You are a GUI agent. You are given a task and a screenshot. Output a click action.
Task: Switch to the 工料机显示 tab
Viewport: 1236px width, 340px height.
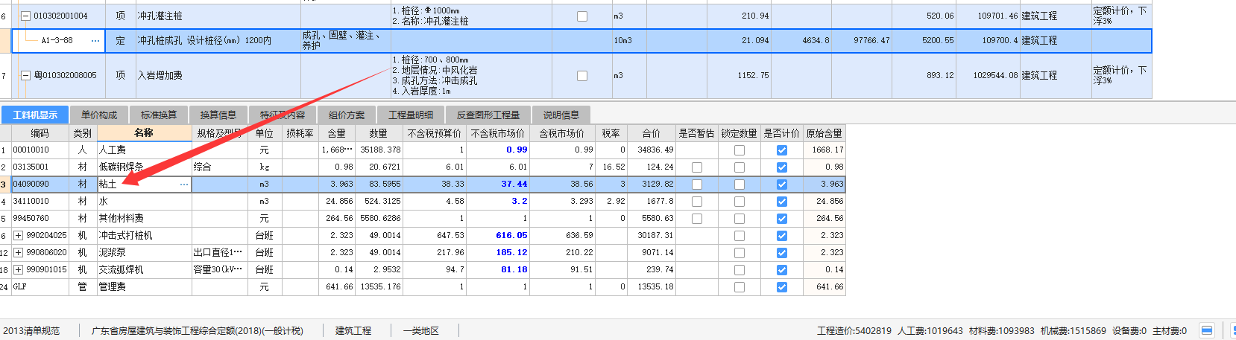pos(35,115)
